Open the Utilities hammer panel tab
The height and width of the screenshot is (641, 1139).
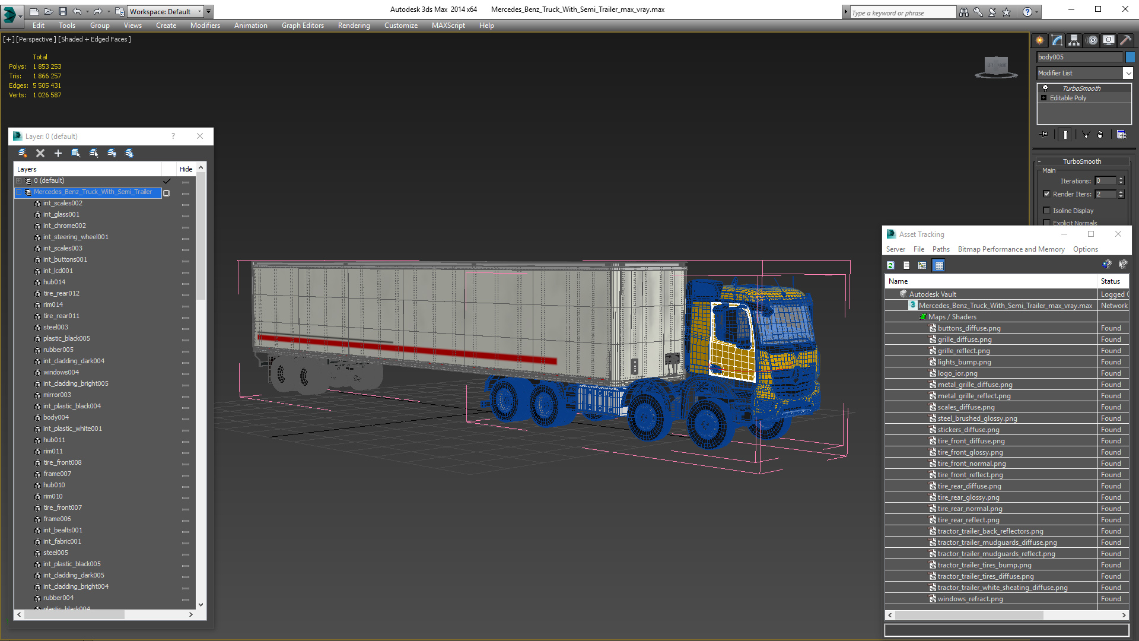pos(1125,40)
